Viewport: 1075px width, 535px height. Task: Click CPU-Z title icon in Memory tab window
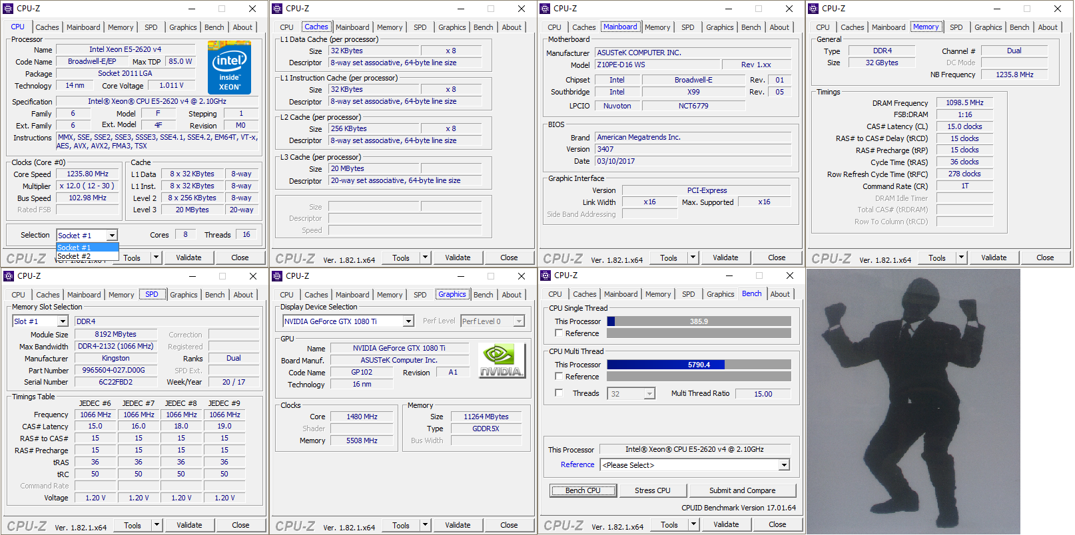coord(813,9)
